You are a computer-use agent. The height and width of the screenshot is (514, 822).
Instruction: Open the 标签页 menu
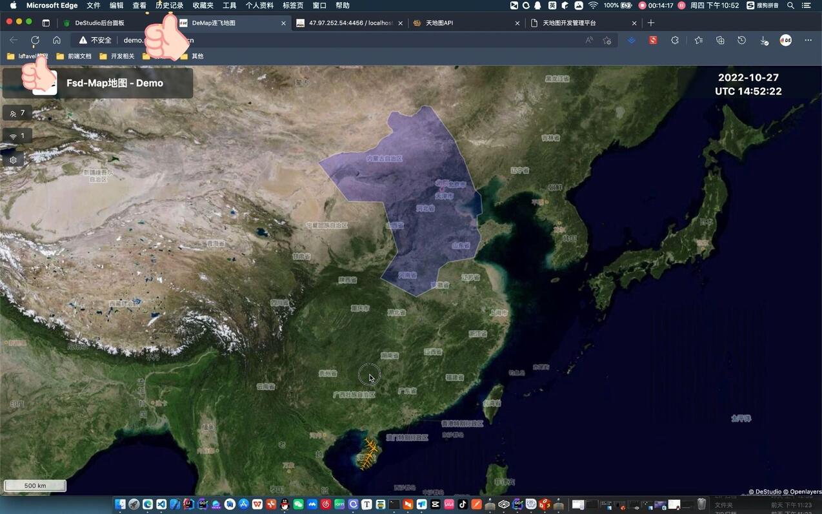coord(293,5)
